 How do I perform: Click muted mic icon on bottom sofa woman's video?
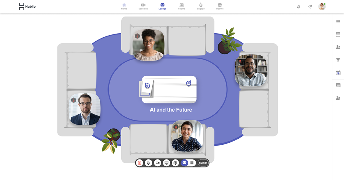pyautogui.click(x=176, y=127)
